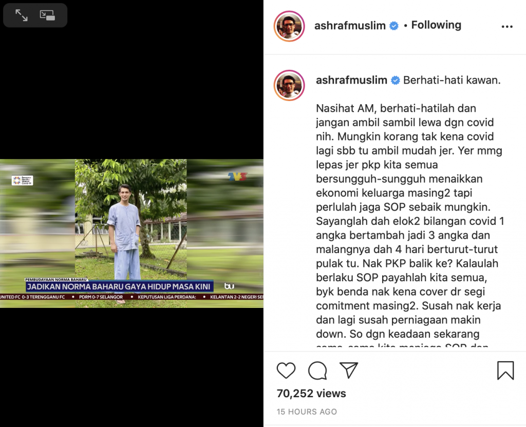Screen dimensions: 526x427
Task: Click the news headline banner in video
Action: tap(119, 286)
